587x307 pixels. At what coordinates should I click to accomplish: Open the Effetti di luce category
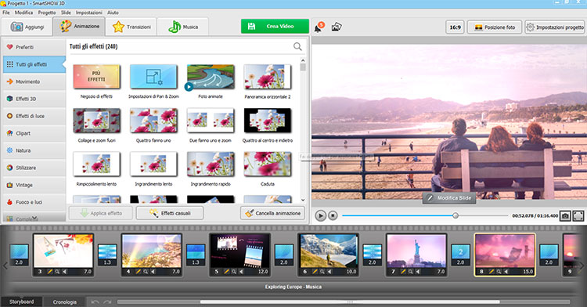click(x=34, y=116)
